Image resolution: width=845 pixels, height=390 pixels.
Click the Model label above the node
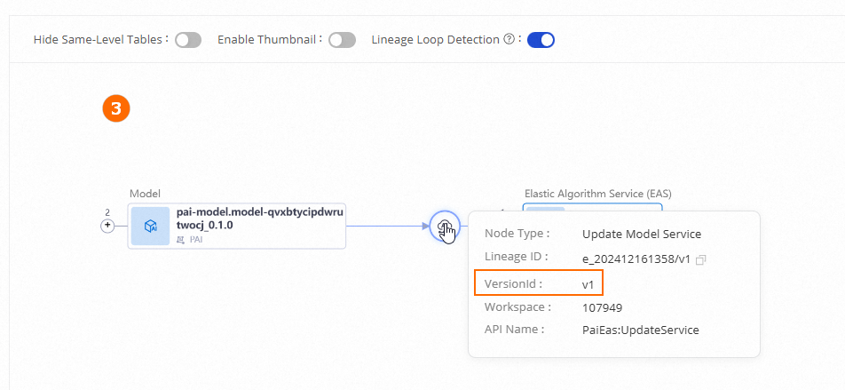pos(145,193)
